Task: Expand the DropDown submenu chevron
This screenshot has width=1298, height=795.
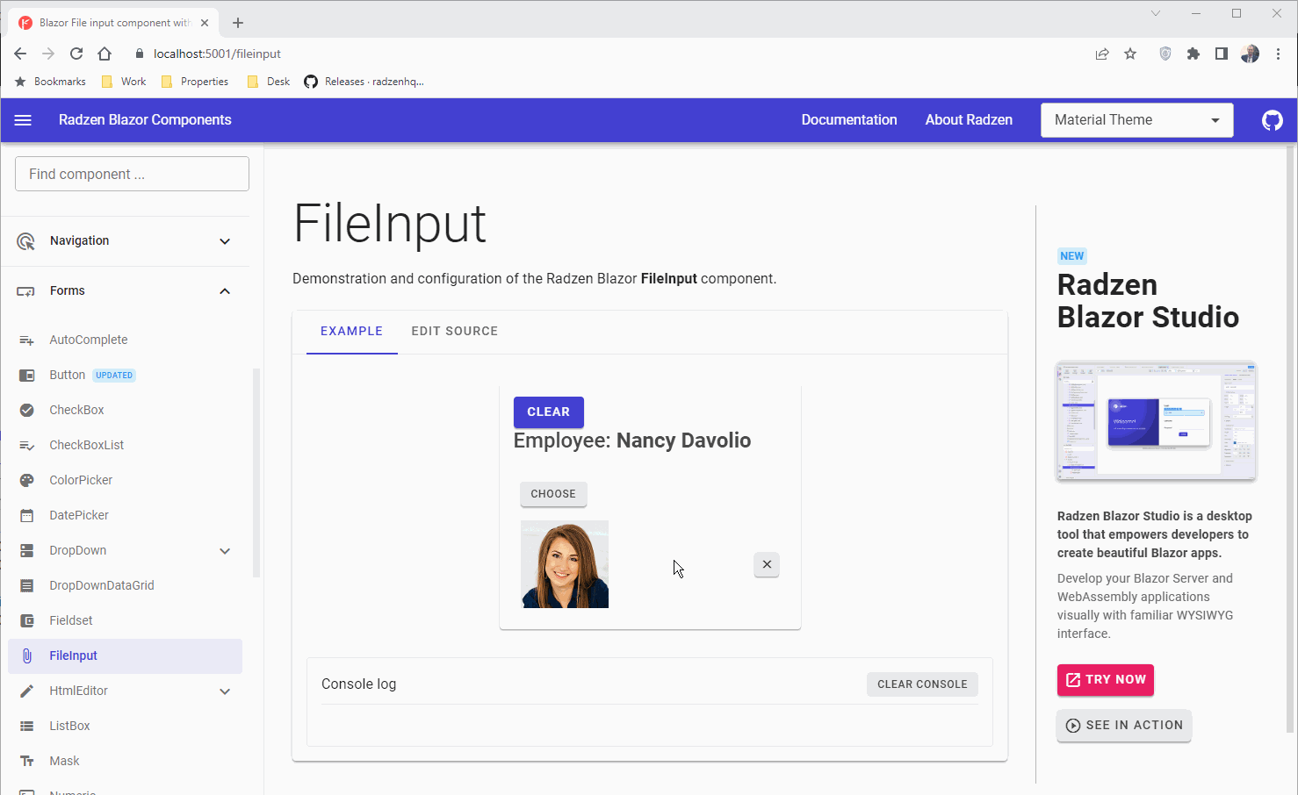Action: tap(225, 551)
